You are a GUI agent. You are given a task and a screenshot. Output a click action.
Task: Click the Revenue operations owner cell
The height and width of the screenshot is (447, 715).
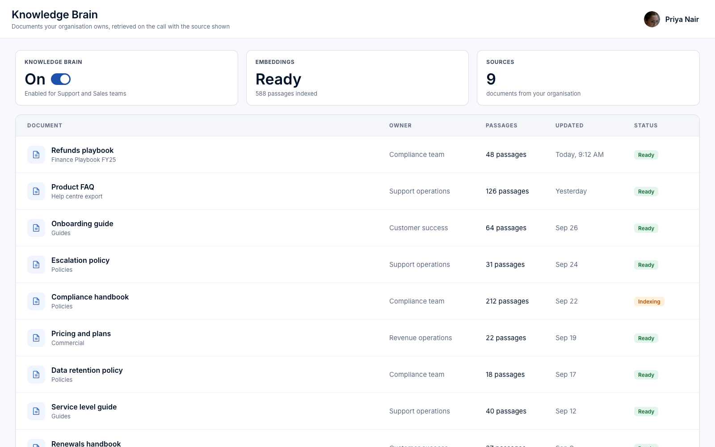(x=421, y=338)
